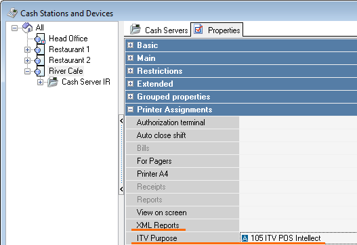
Task: Select the Printer A4 property row
Action: pyautogui.click(x=182, y=174)
